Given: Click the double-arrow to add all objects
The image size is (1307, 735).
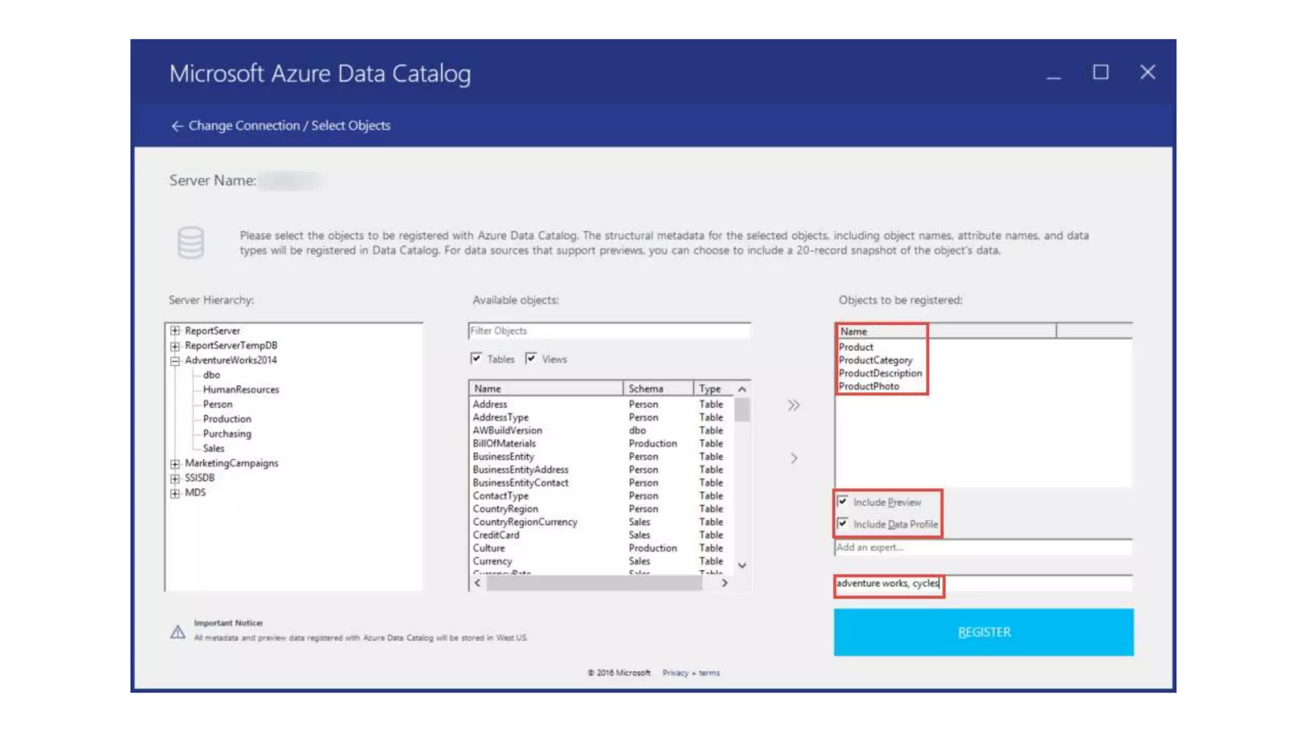Looking at the screenshot, I should click(x=793, y=406).
